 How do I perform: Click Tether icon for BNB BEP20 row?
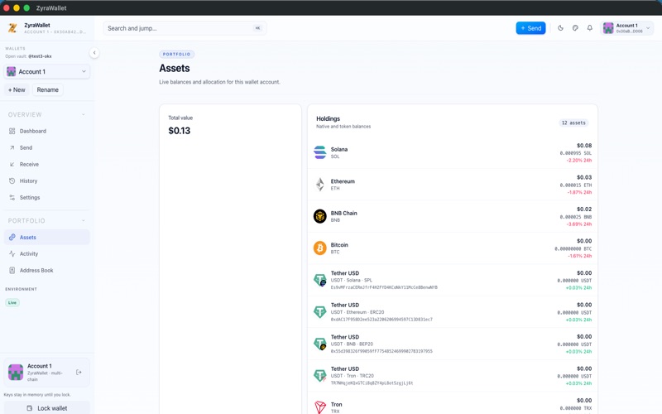tap(319, 344)
